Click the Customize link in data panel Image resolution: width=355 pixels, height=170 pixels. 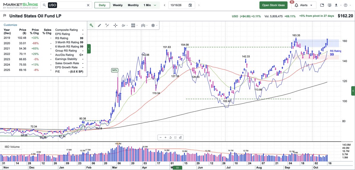(10, 25)
